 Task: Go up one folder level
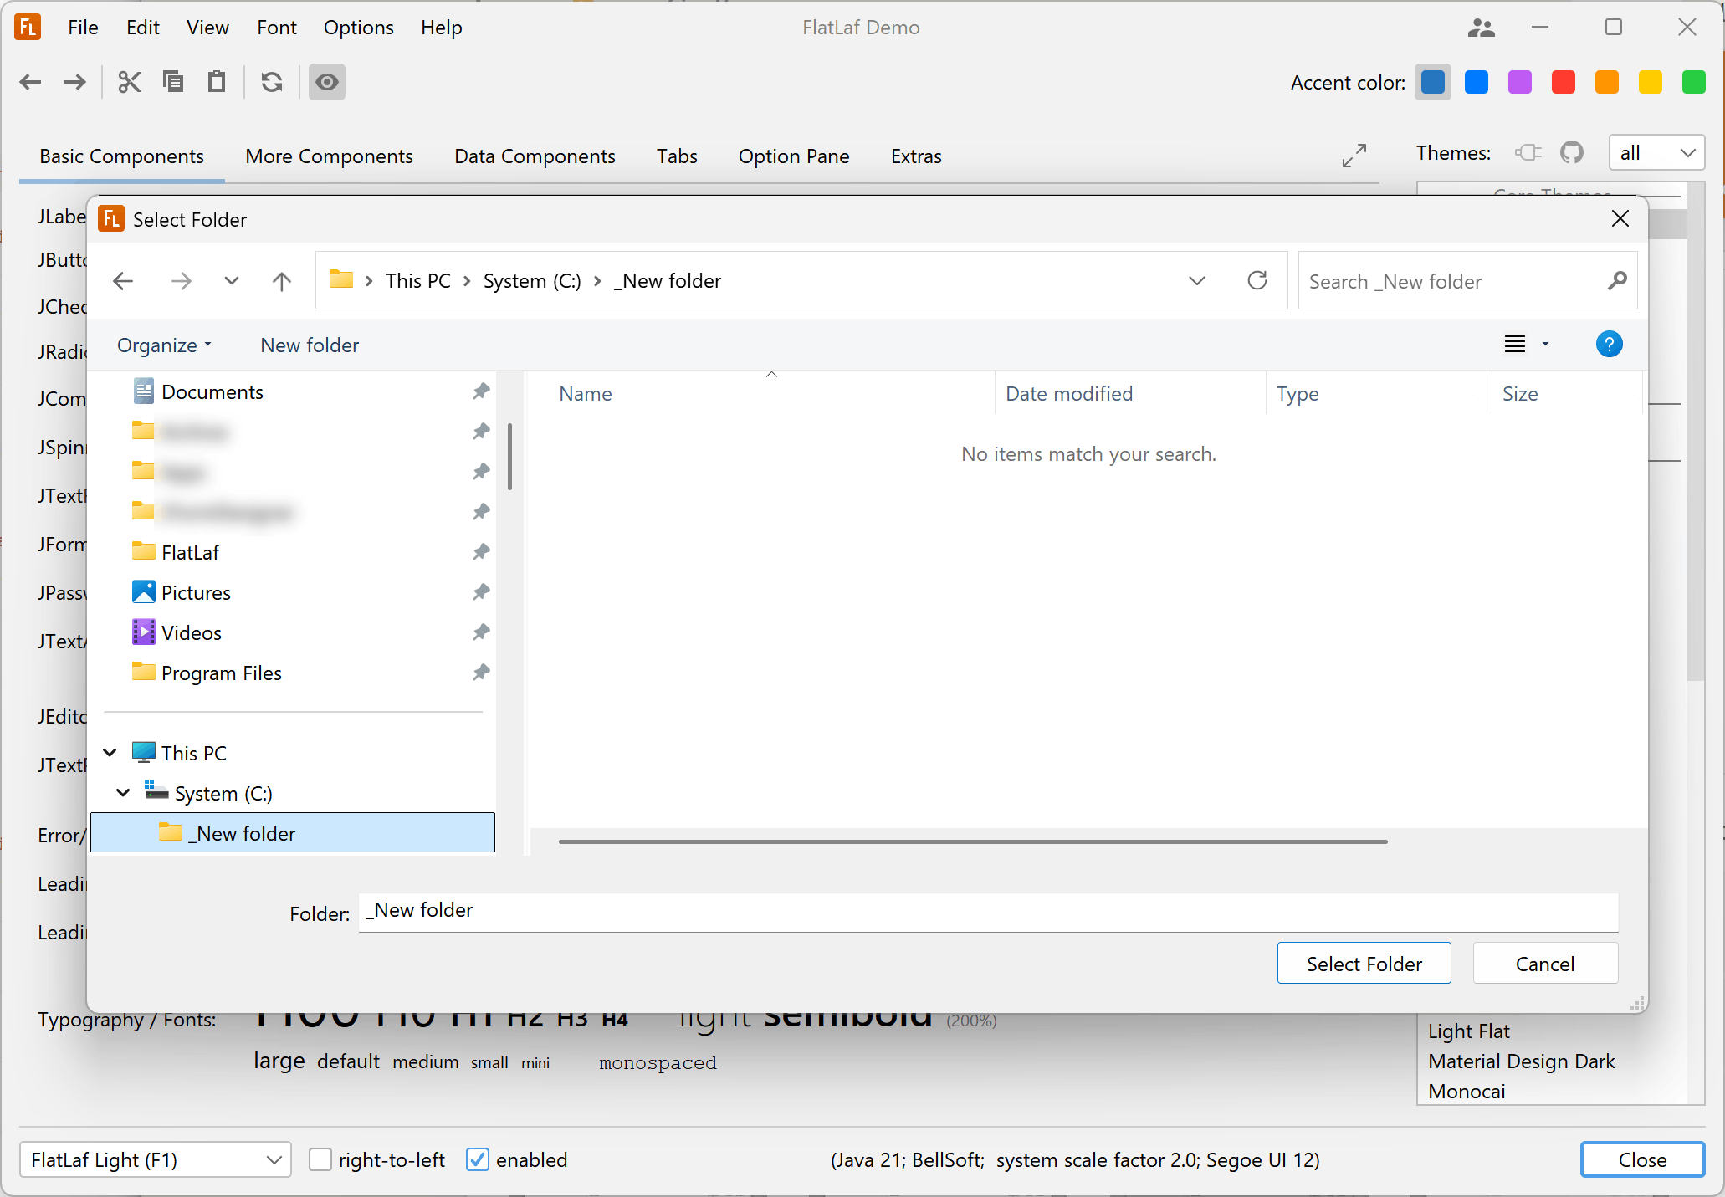click(x=282, y=281)
